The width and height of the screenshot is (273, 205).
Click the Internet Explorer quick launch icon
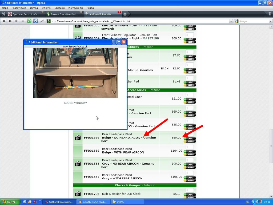pos(25,202)
